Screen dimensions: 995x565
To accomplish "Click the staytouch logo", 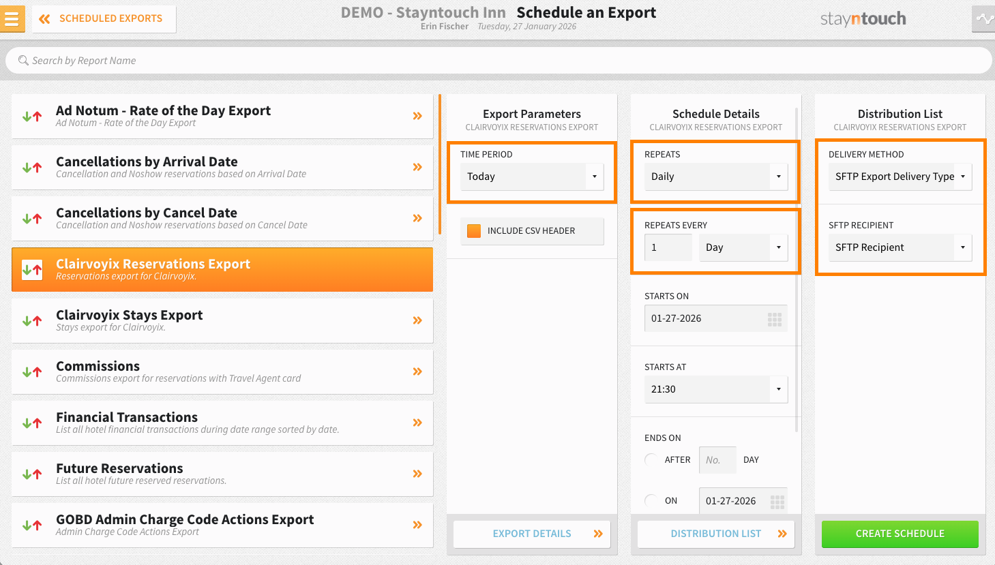I will tap(863, 19).
